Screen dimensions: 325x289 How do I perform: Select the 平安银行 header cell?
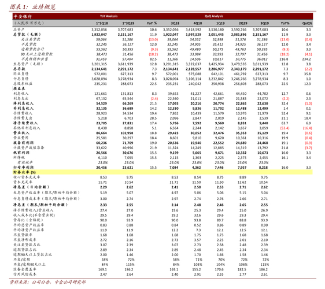[23, 16]
